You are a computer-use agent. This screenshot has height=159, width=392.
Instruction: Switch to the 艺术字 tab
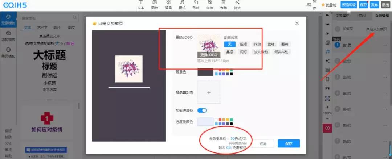tap(42, 28)
